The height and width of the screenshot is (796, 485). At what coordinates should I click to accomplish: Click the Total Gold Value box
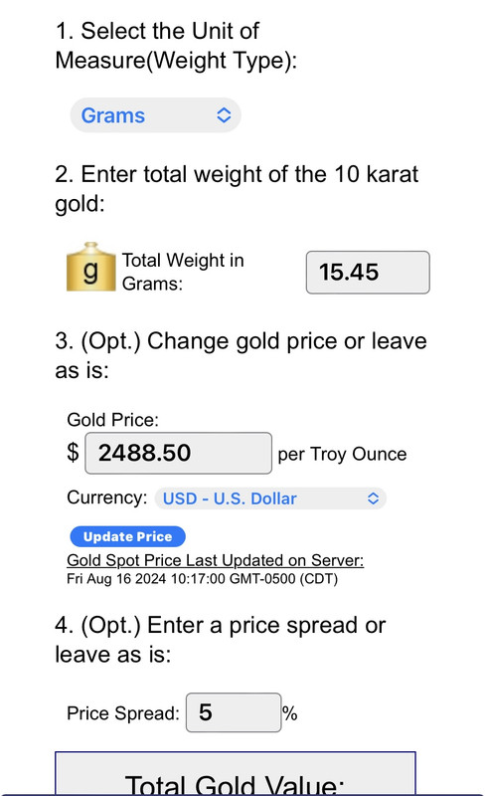(x=236, y=774)
